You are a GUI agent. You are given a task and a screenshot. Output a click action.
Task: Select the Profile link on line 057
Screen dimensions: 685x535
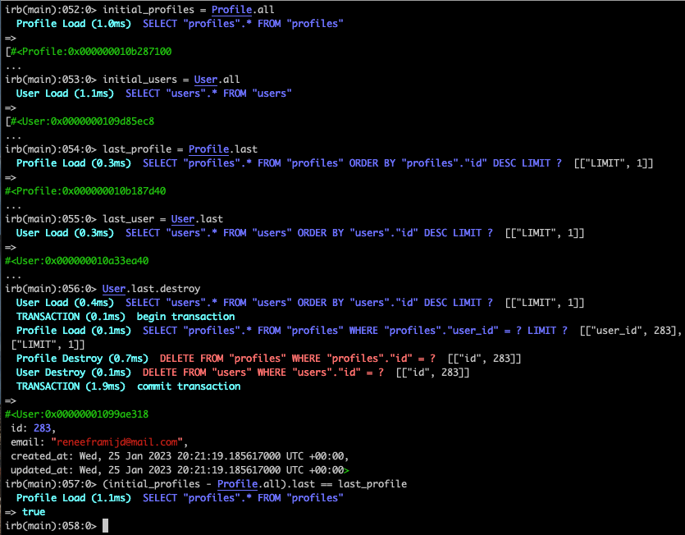pyautogui.click(x=236, y=483)
